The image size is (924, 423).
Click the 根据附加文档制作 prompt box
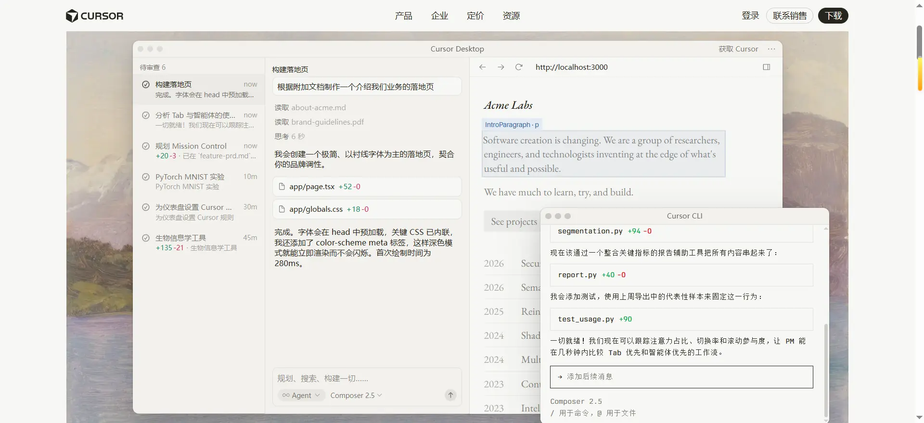pos(367,87)
